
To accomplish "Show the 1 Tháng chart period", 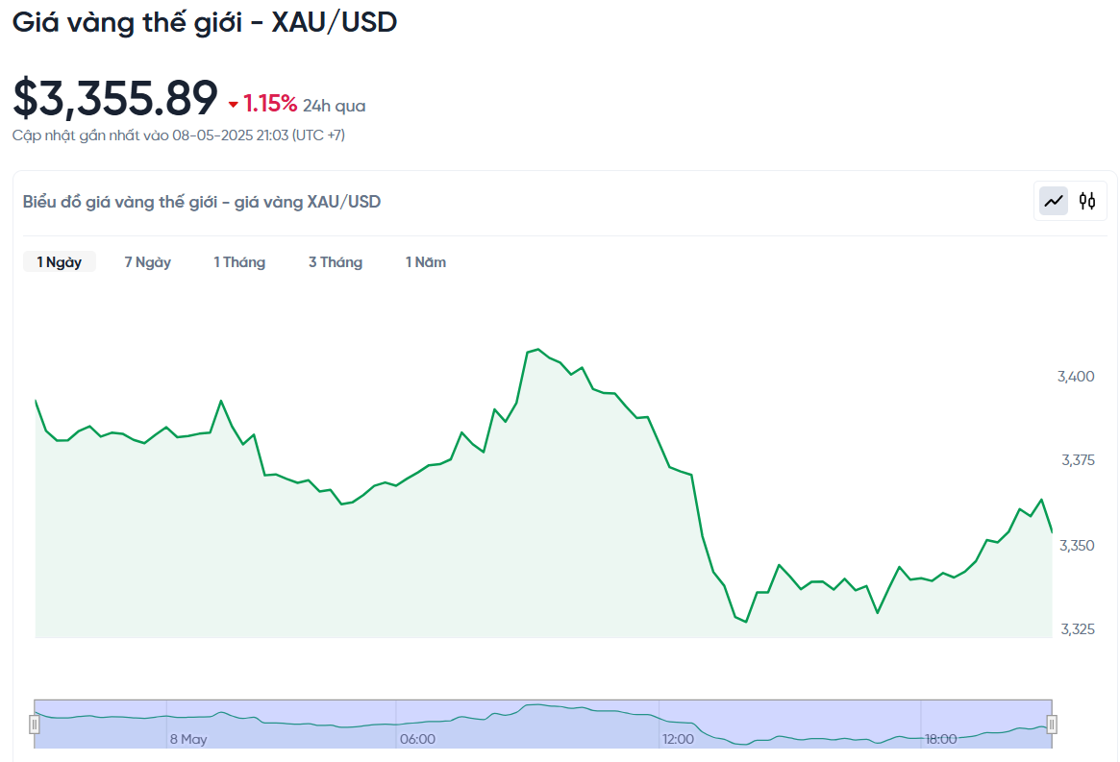I will [x=239, y=262].
